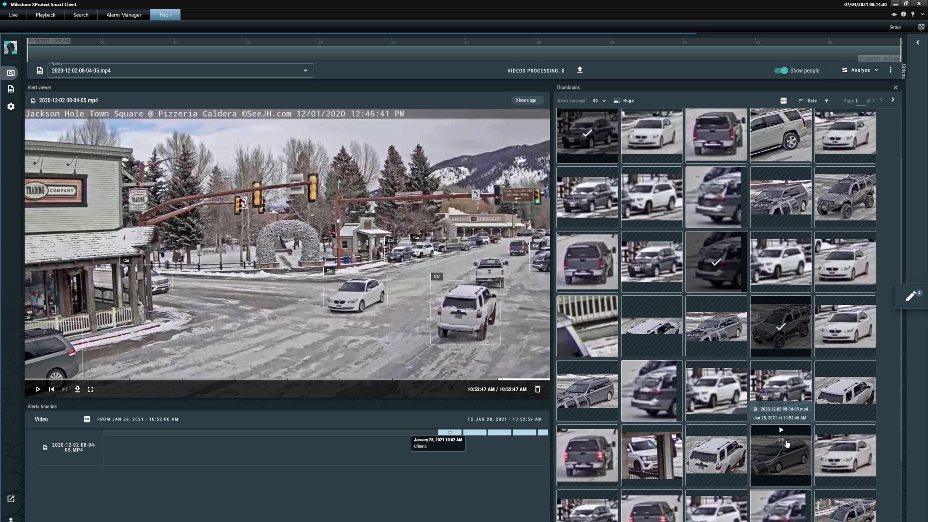Click the white 4Runner Car detection box
The width and height of the screenshot is (928, 522).
point(466,312)
